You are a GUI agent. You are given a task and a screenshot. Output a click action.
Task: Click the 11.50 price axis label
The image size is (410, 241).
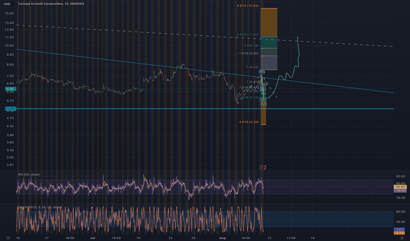click(x=10, y=37)
